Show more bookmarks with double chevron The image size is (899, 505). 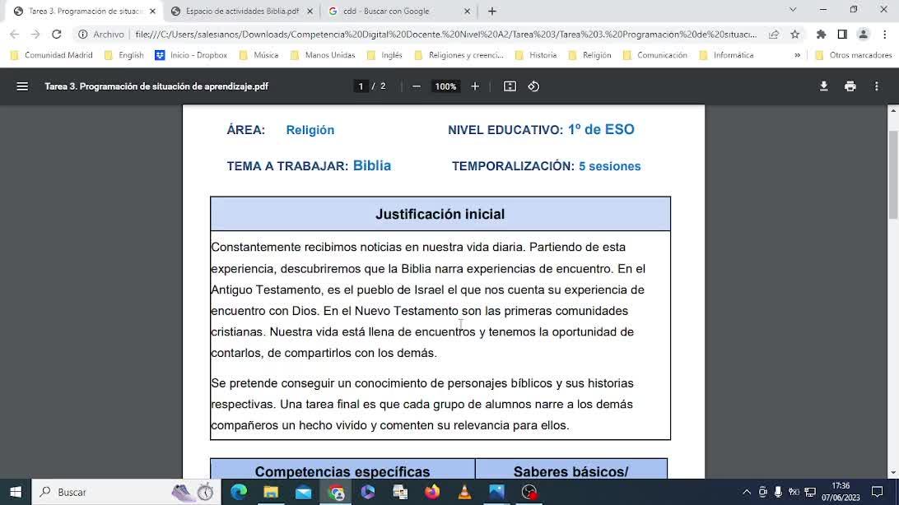coord(798,55)
